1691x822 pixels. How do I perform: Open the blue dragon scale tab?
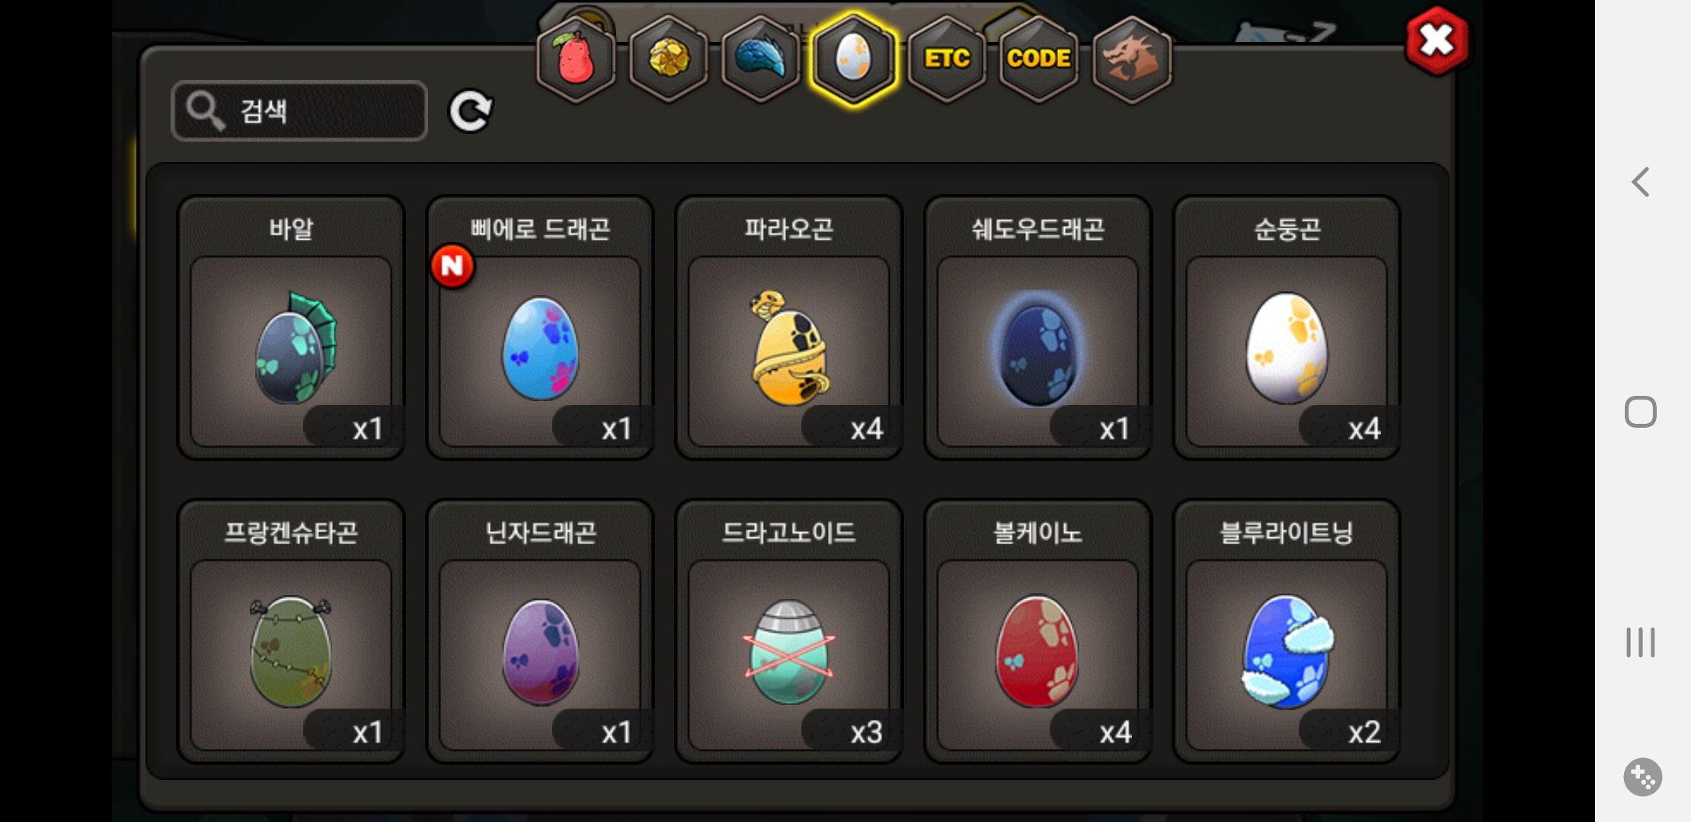click(761, 59)
